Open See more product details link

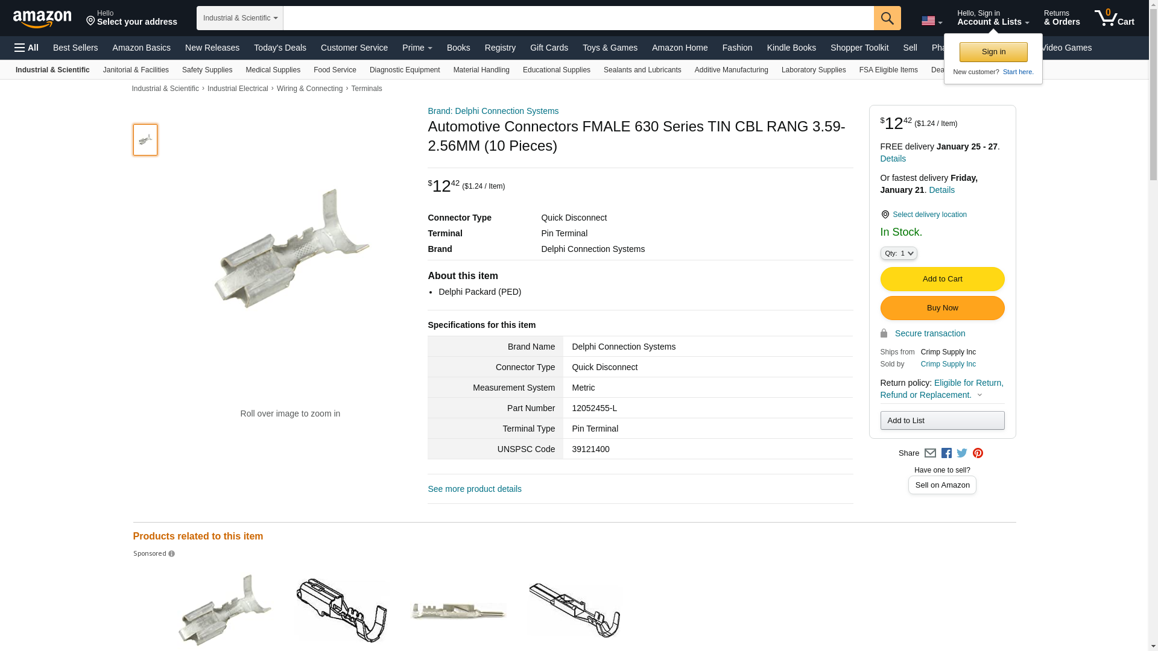475,489
